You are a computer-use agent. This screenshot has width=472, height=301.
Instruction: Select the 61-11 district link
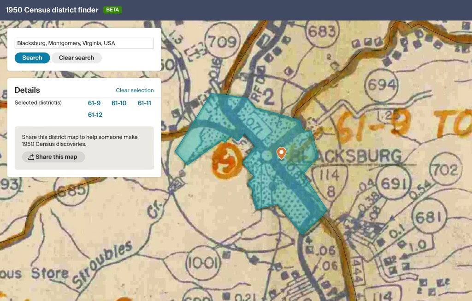coord(144,103)
